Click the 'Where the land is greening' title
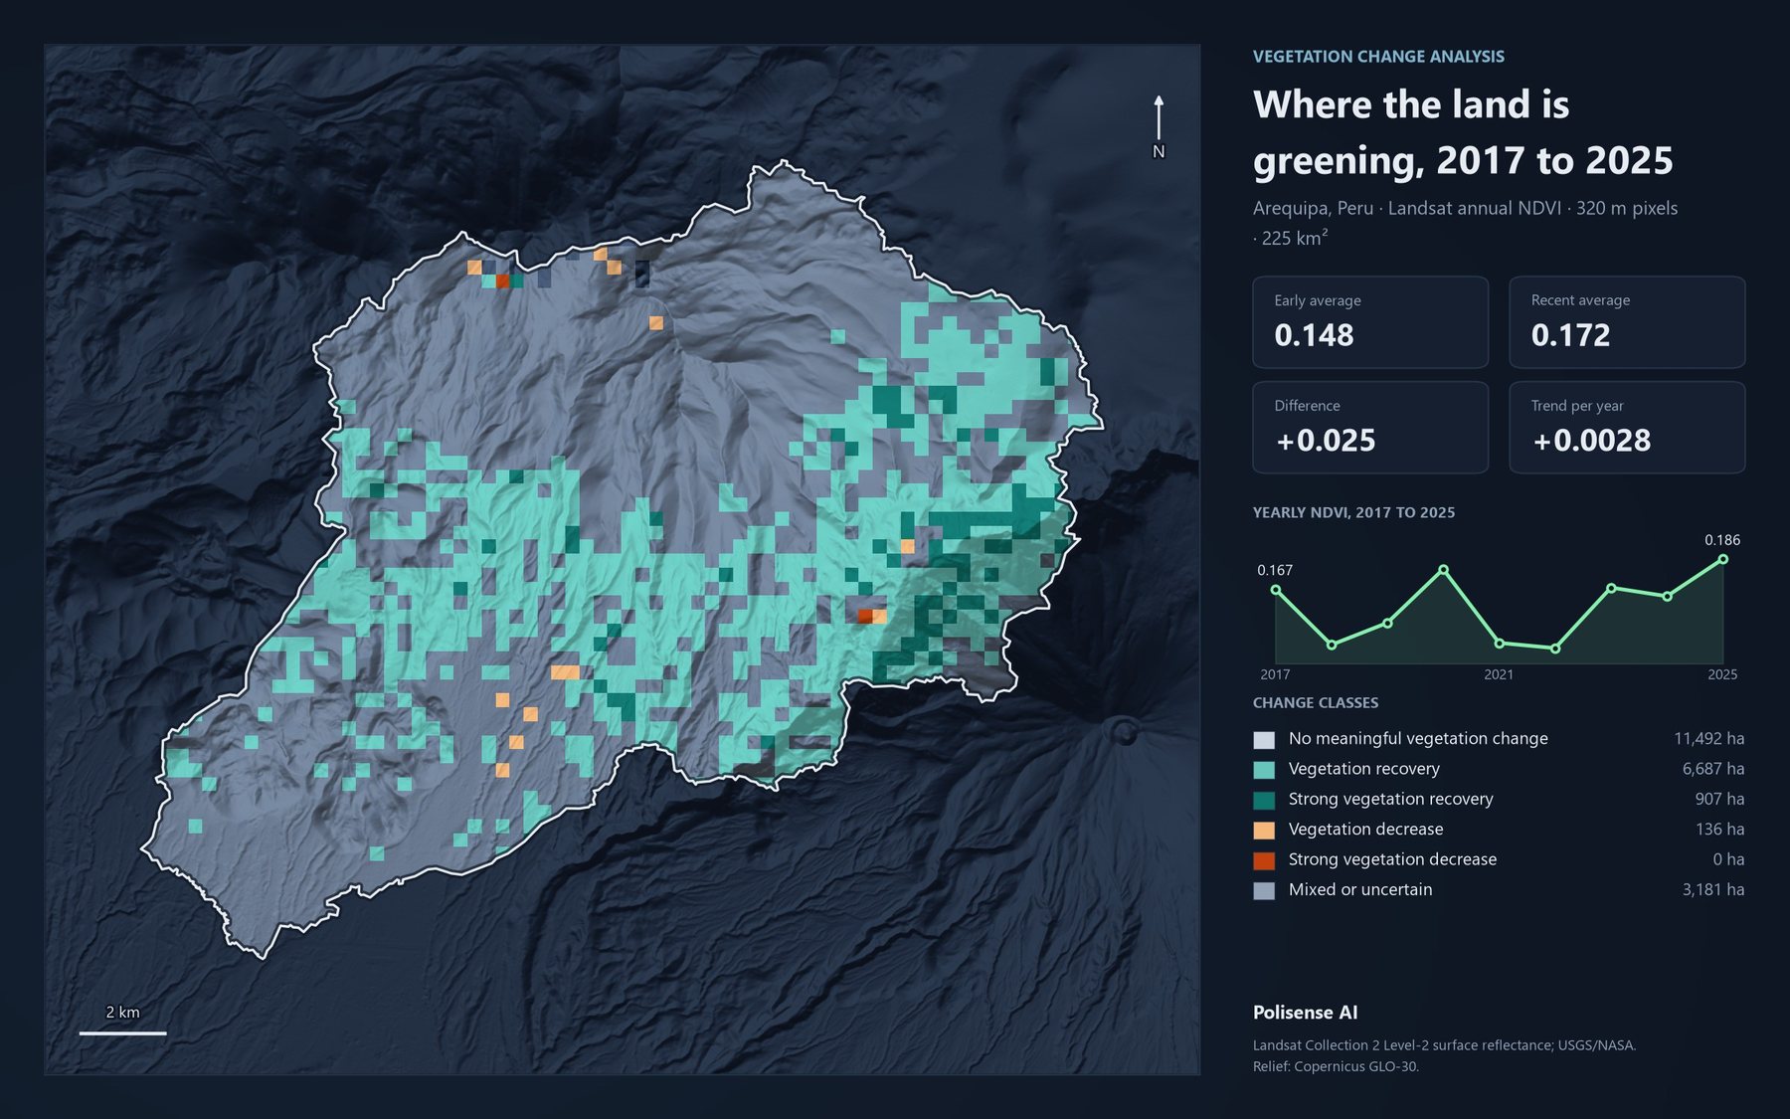1790x1119 pixels. [x=1463, y=132]
